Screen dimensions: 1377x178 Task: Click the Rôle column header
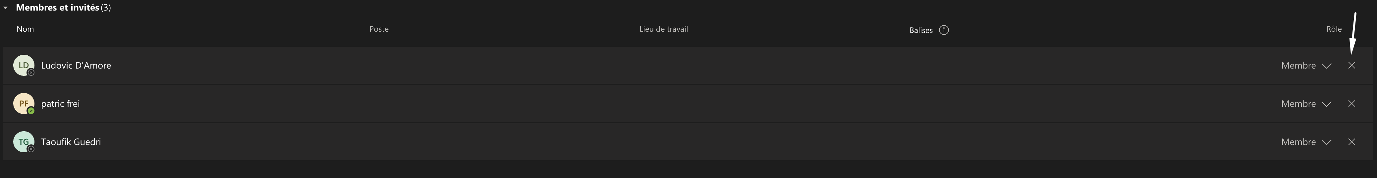1334,29
